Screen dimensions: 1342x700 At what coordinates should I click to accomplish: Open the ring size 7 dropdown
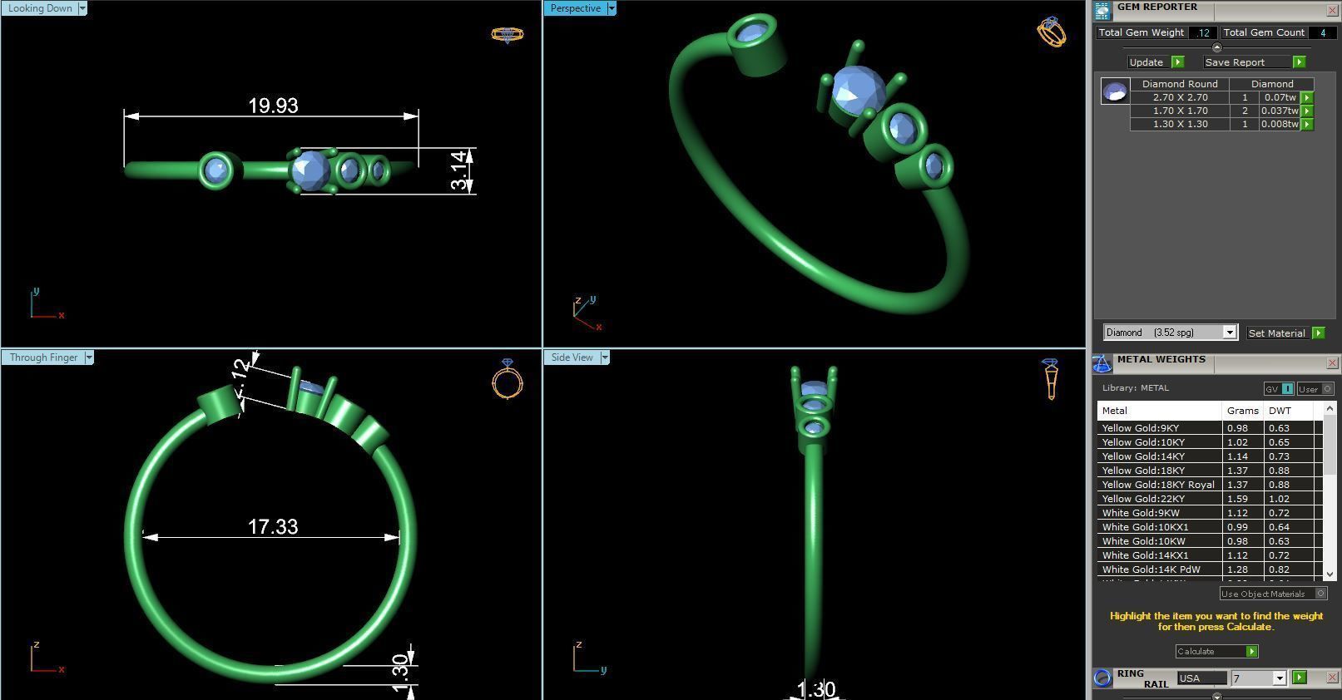[1280, 678]
